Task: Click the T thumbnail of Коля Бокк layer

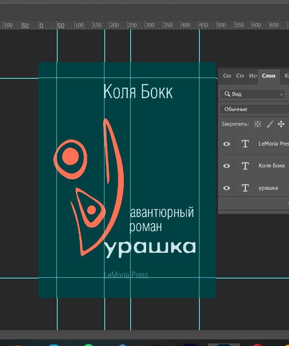Action: coord(245,166)
